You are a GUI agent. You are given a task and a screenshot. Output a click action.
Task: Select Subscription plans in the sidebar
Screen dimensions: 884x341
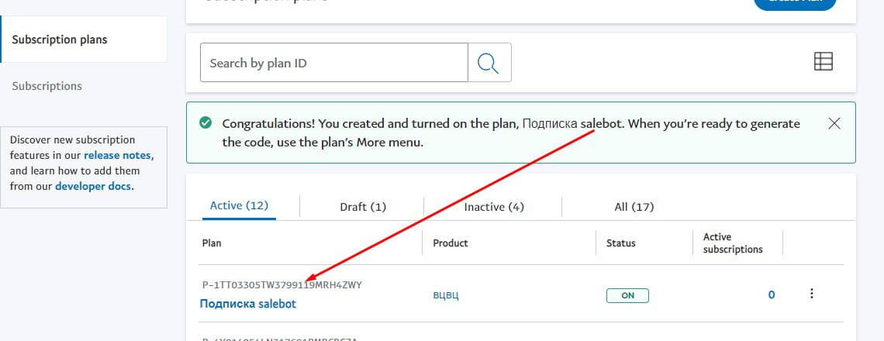click(x=60, y=40)
